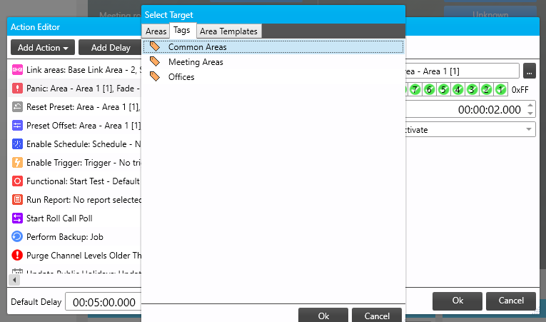The image size is (546, 322).
Task: Select the Enable Trigger action row
Action: click(x=74, y=162)
